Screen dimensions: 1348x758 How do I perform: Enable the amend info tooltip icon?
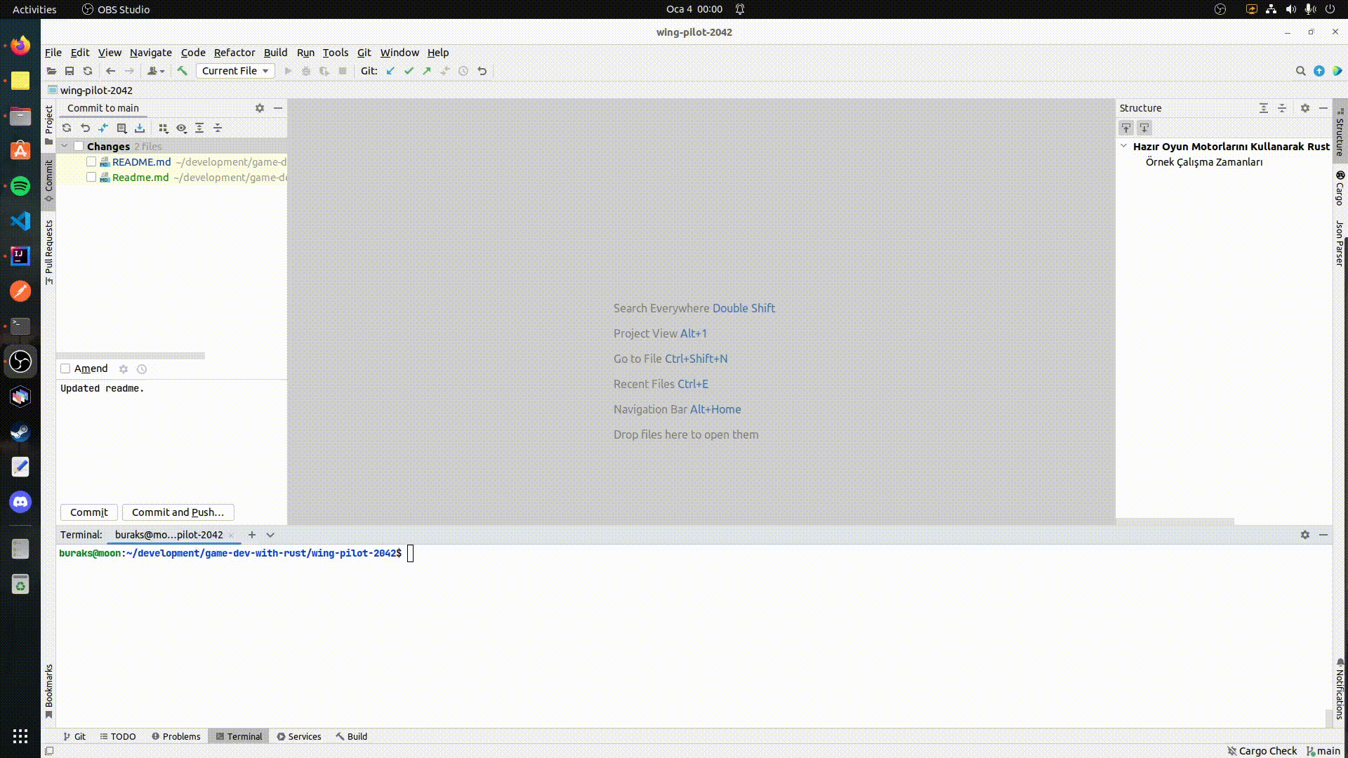(x=143, y=368)
